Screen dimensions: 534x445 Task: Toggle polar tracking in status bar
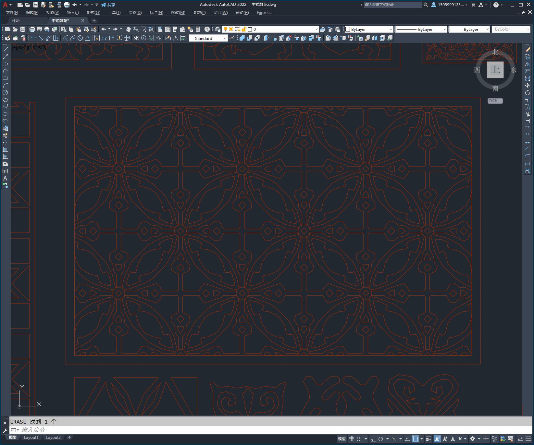point(381,439)
